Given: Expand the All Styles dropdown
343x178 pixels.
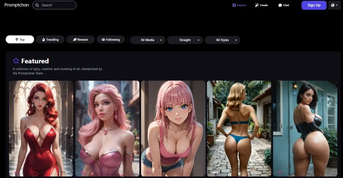Looking at the screenshot, I should 222,40.
